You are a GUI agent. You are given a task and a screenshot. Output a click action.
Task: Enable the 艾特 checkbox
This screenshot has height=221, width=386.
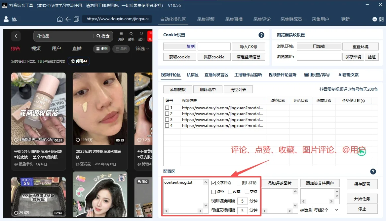tap(247, 192)
